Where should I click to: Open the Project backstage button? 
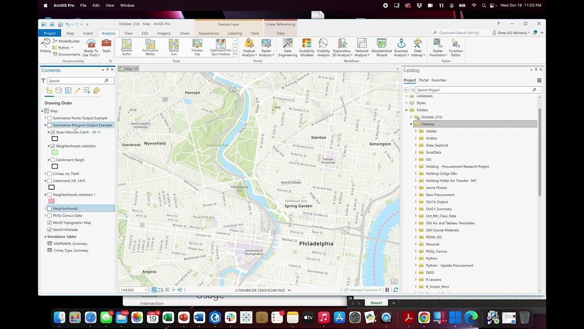50,33
